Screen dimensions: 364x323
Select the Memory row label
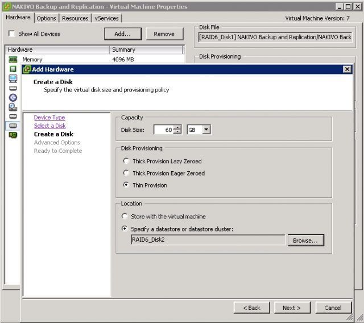pyautogui.click(x=32, y=60)
